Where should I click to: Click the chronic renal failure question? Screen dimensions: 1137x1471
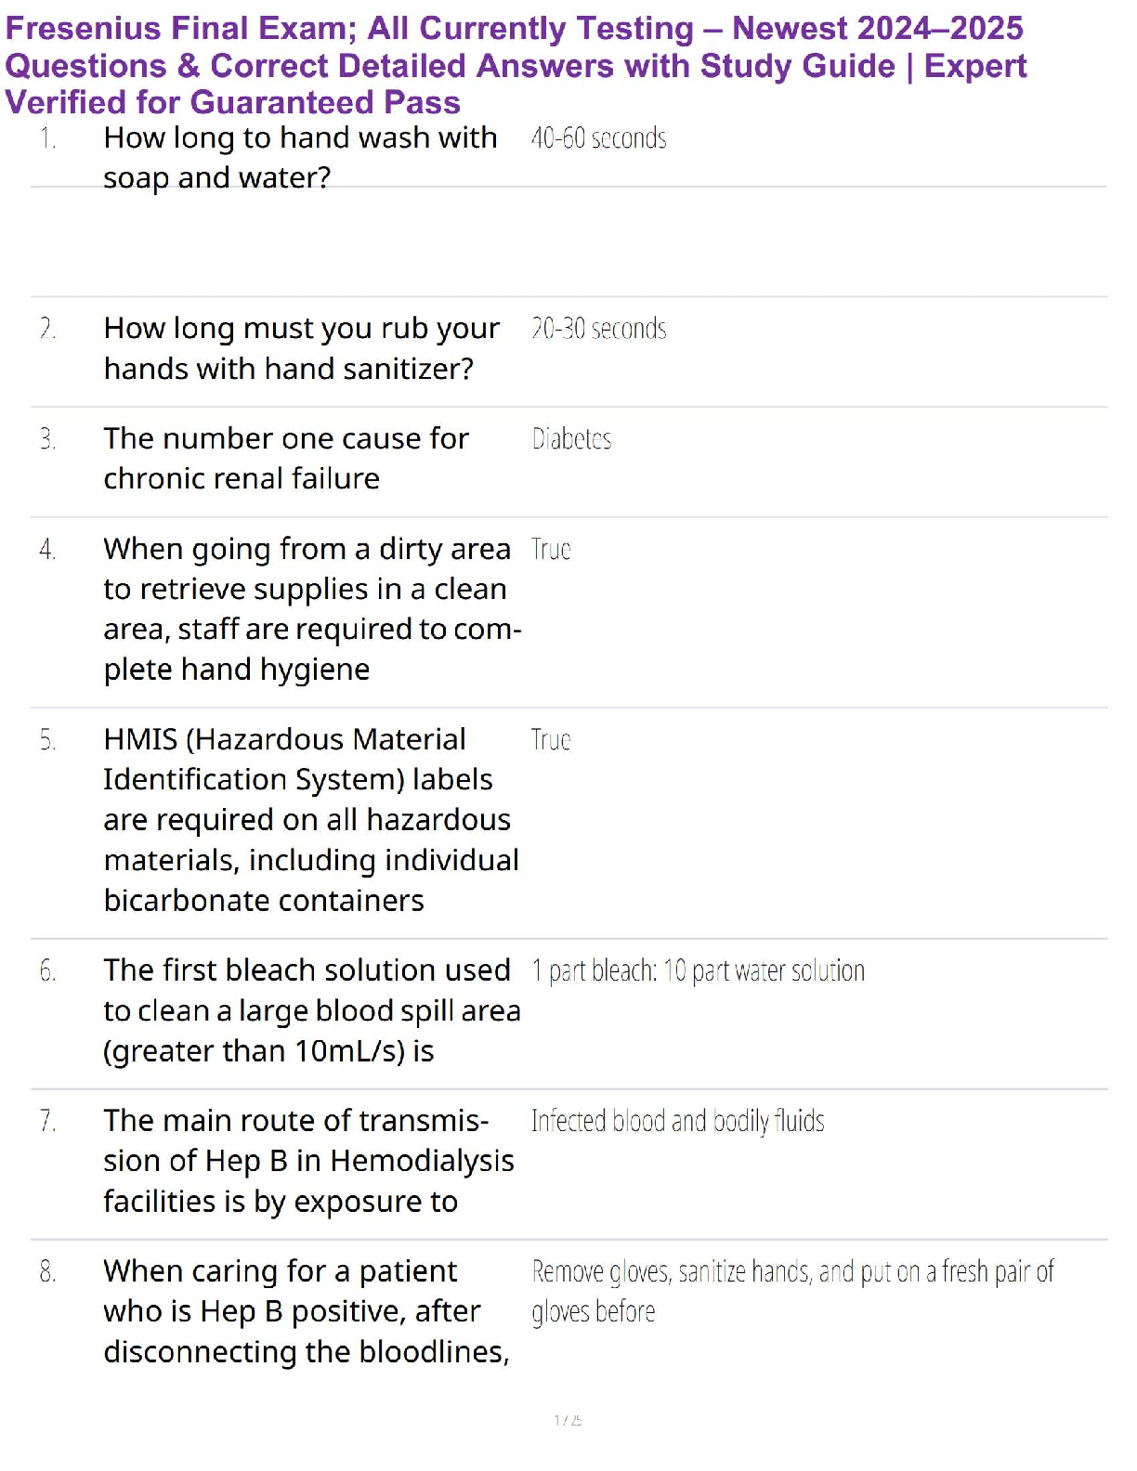(x=285, y=458)
